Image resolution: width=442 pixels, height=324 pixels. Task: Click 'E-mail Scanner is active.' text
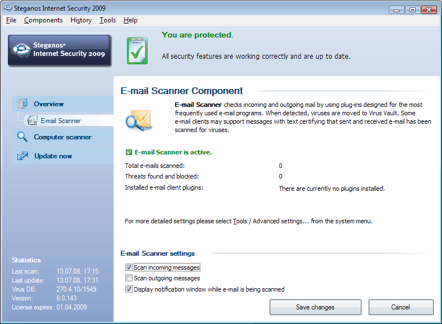tap(173, 152)
